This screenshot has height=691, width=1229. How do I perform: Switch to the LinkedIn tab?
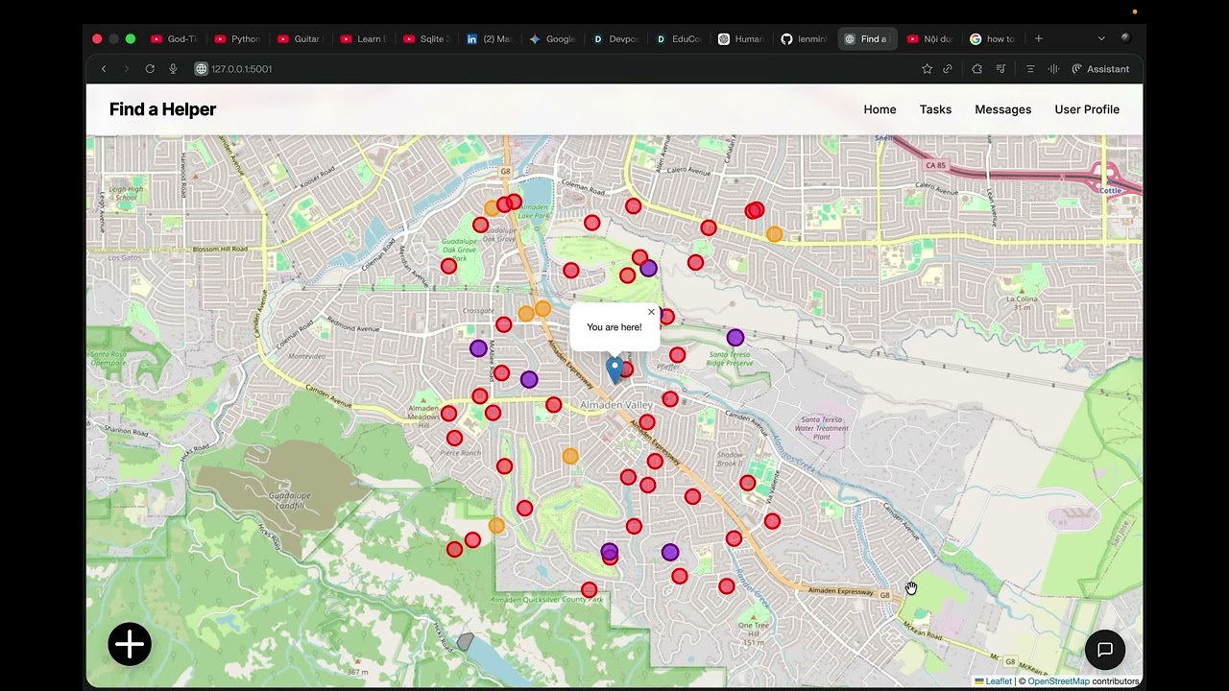click(489, 39)
